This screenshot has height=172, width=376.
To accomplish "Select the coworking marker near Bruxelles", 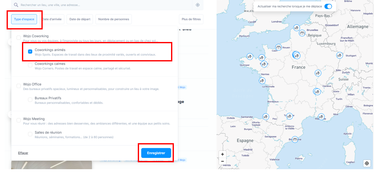I will pos(302,33).
